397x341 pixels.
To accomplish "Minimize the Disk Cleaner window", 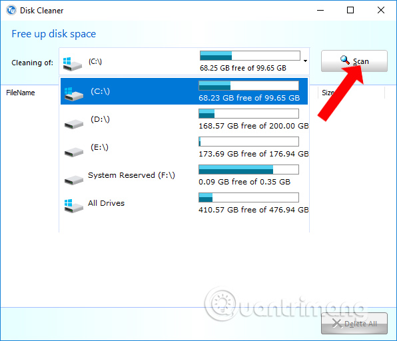I will (320, 11).
